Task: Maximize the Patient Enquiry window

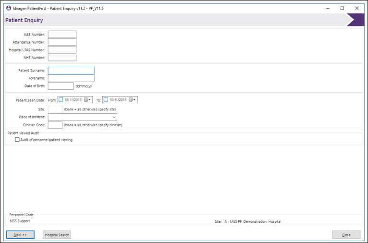Action: pos(342,8)
